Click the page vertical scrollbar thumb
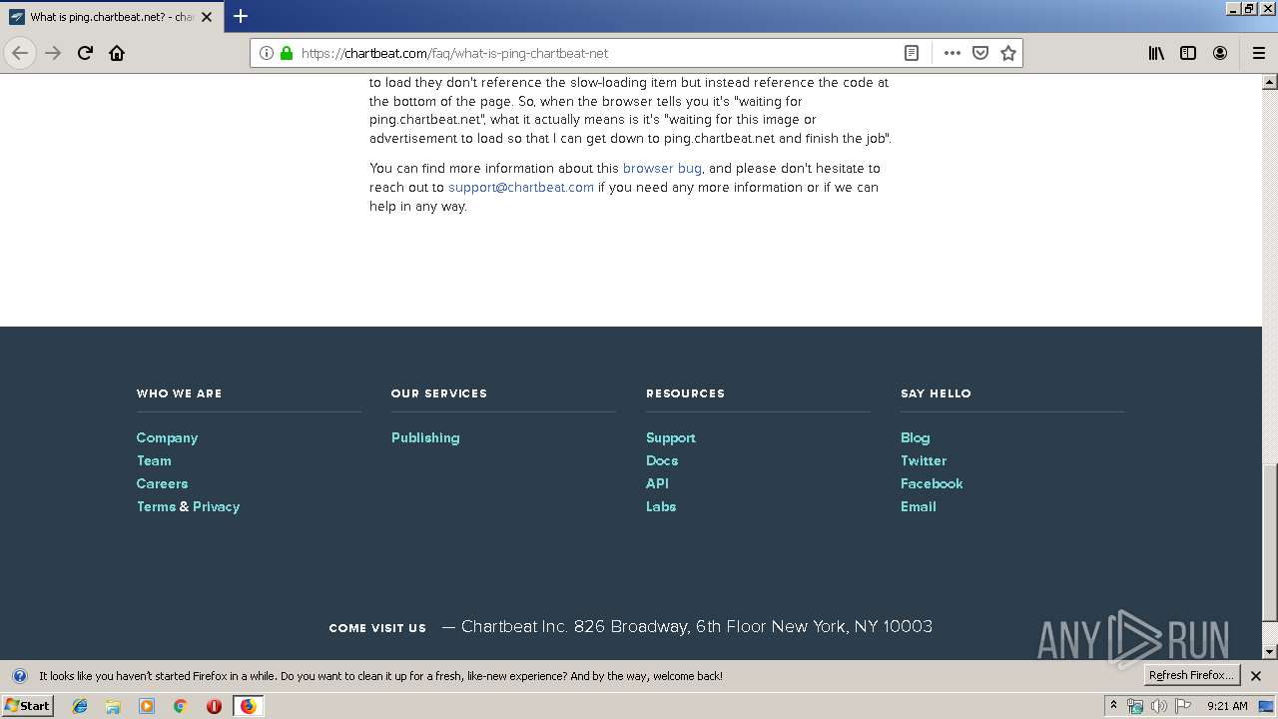1278x719 pixels. 1270,542
